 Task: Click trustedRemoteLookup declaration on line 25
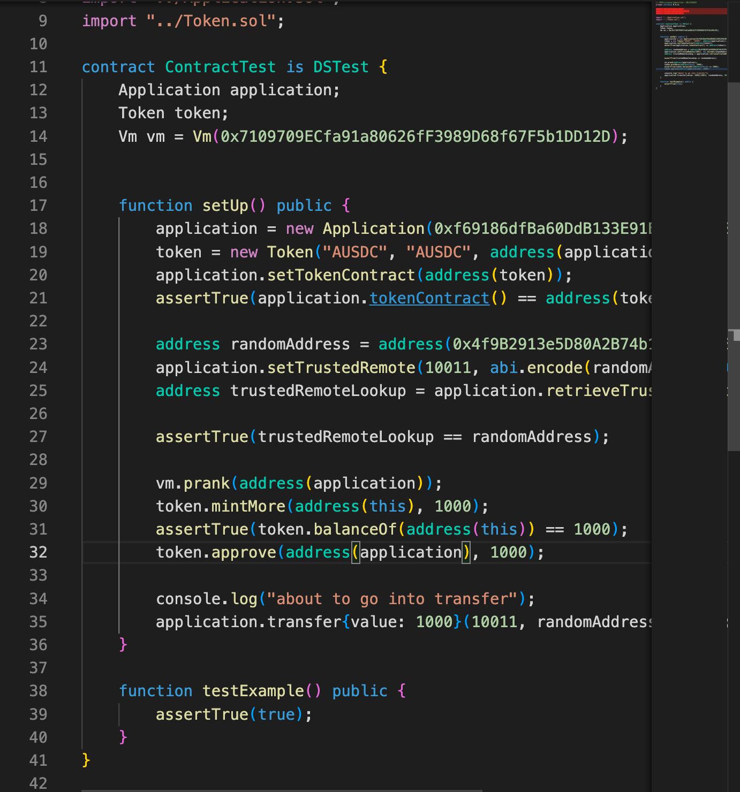coord(318,391)
